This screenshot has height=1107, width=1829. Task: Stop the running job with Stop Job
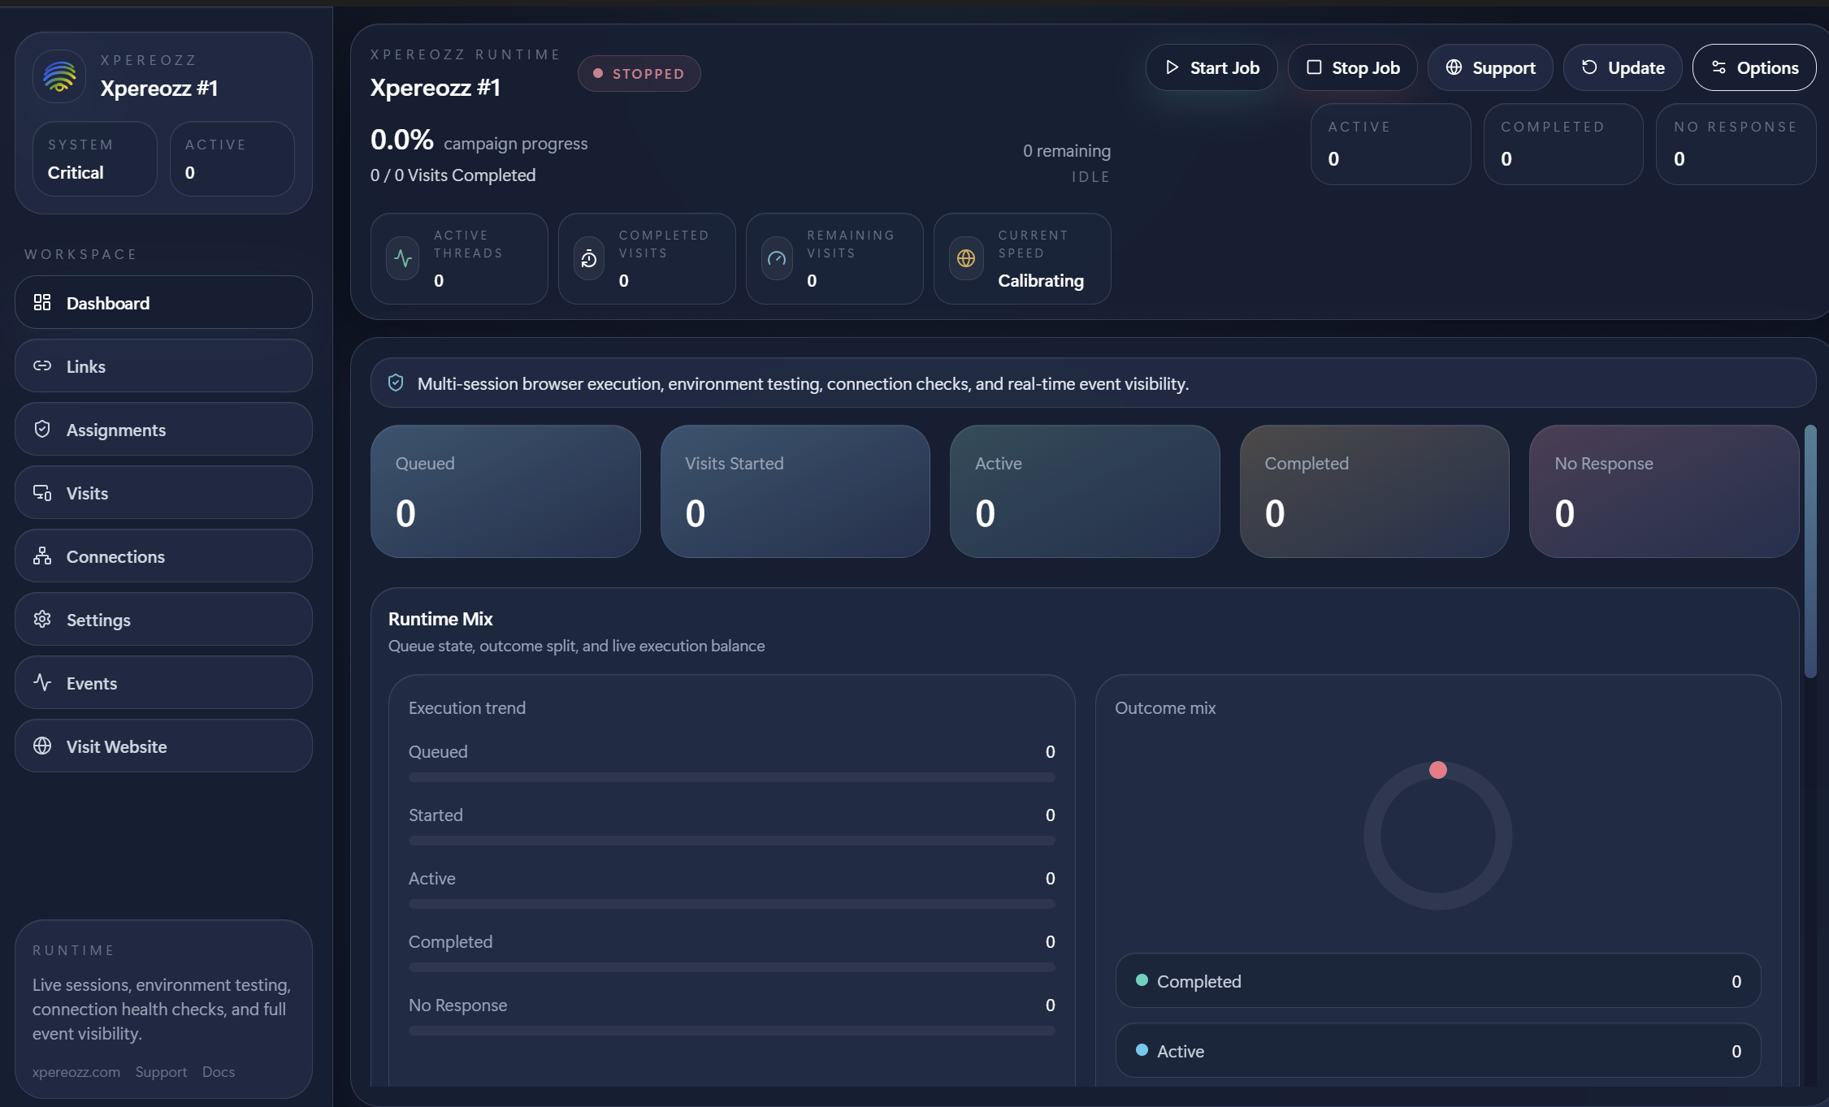coord(1352,67)
